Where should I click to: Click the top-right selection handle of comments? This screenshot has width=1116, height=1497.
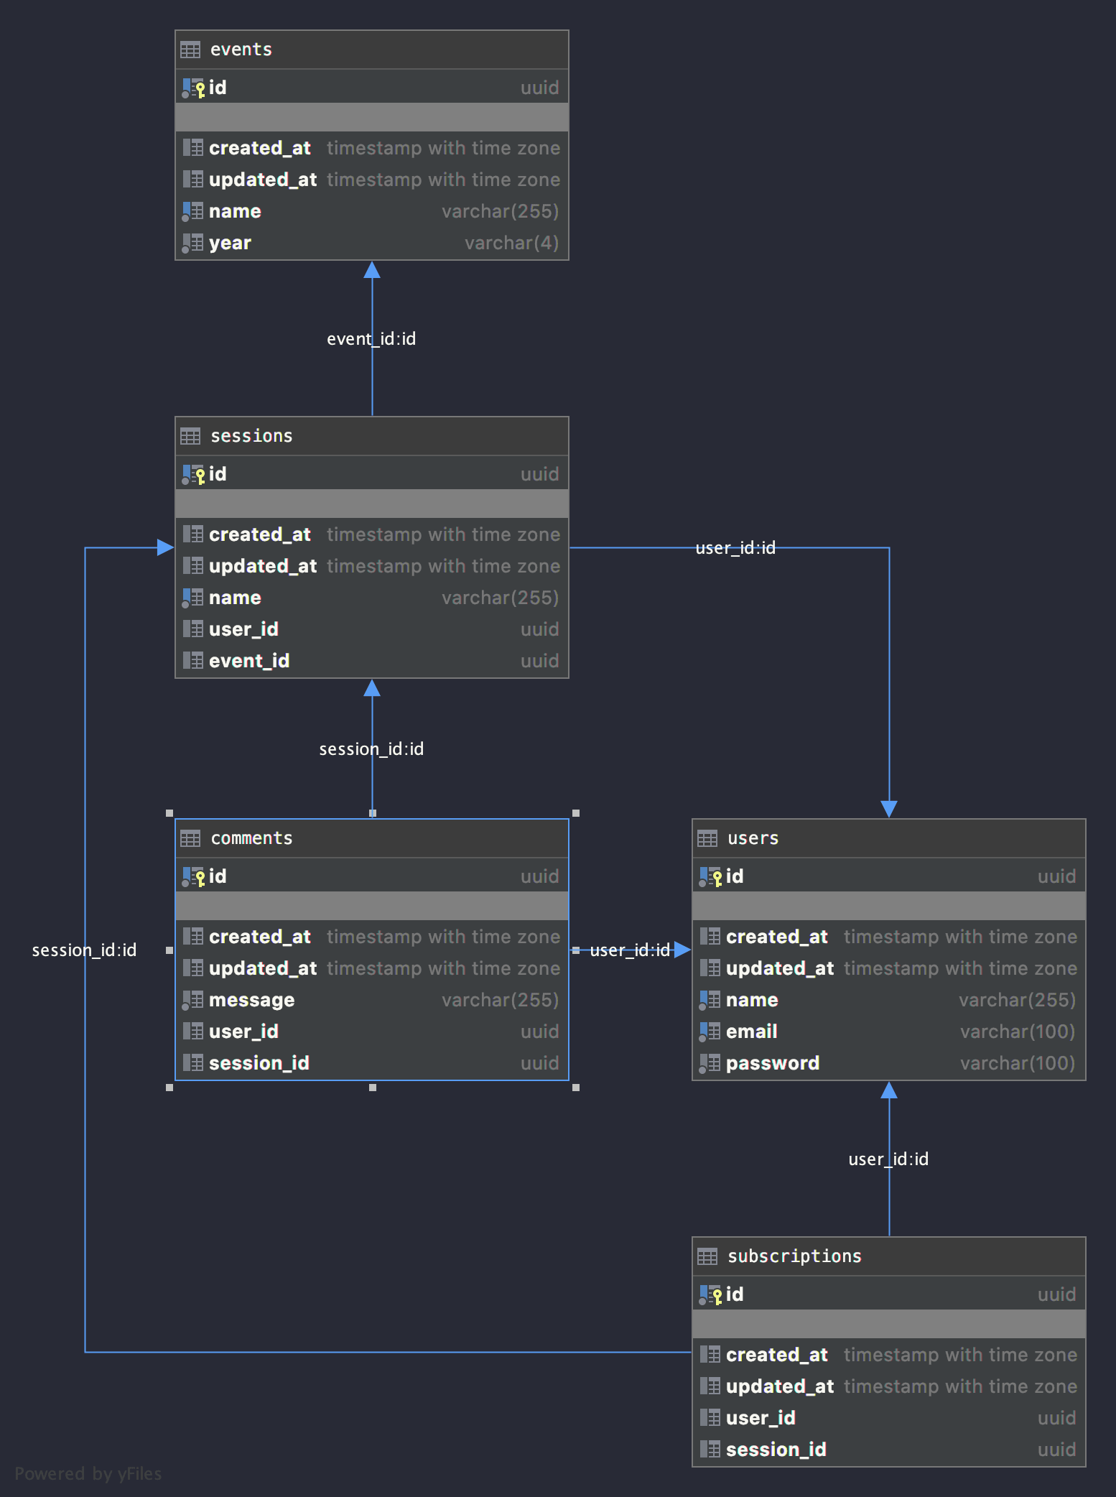click(576, 813)
